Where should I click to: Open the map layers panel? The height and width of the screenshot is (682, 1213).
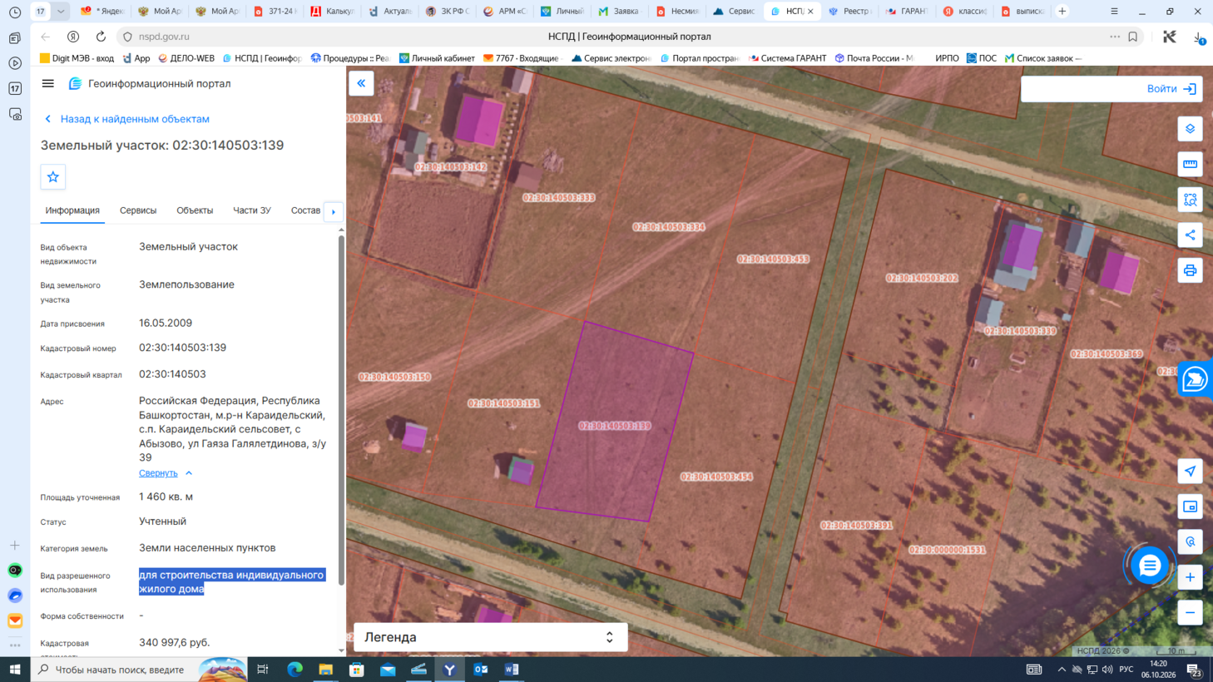tap(1190, 129)
